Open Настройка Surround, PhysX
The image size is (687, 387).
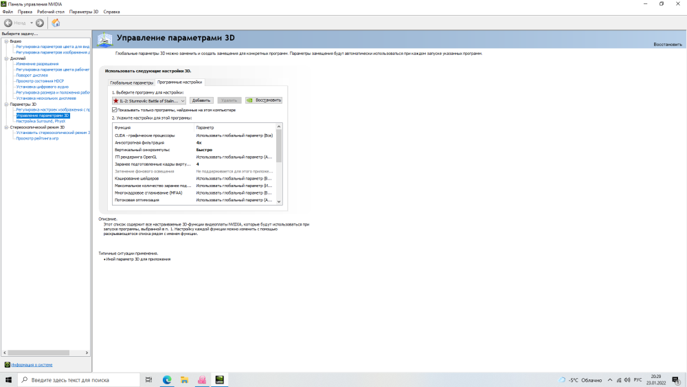click(x=41, y=122)
